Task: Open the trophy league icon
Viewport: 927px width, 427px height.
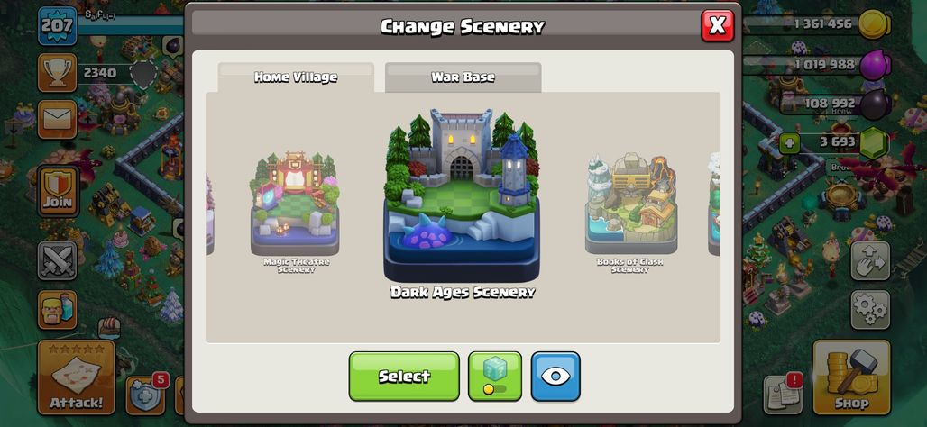Action: (58, 73)
